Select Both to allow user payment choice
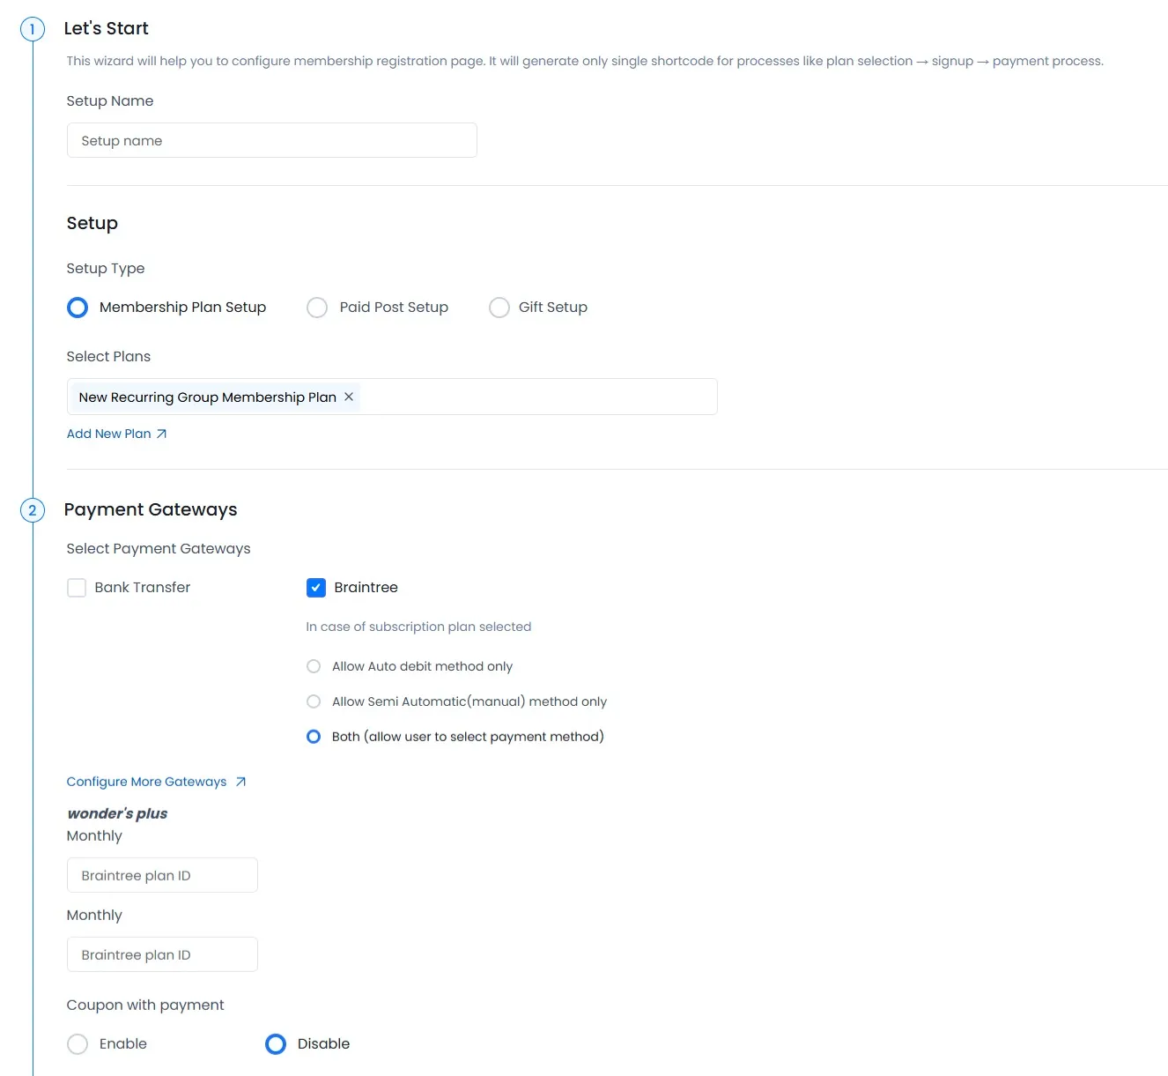 point(313,736)
